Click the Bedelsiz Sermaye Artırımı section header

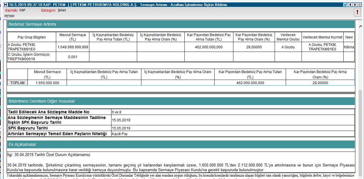point(181,24)
